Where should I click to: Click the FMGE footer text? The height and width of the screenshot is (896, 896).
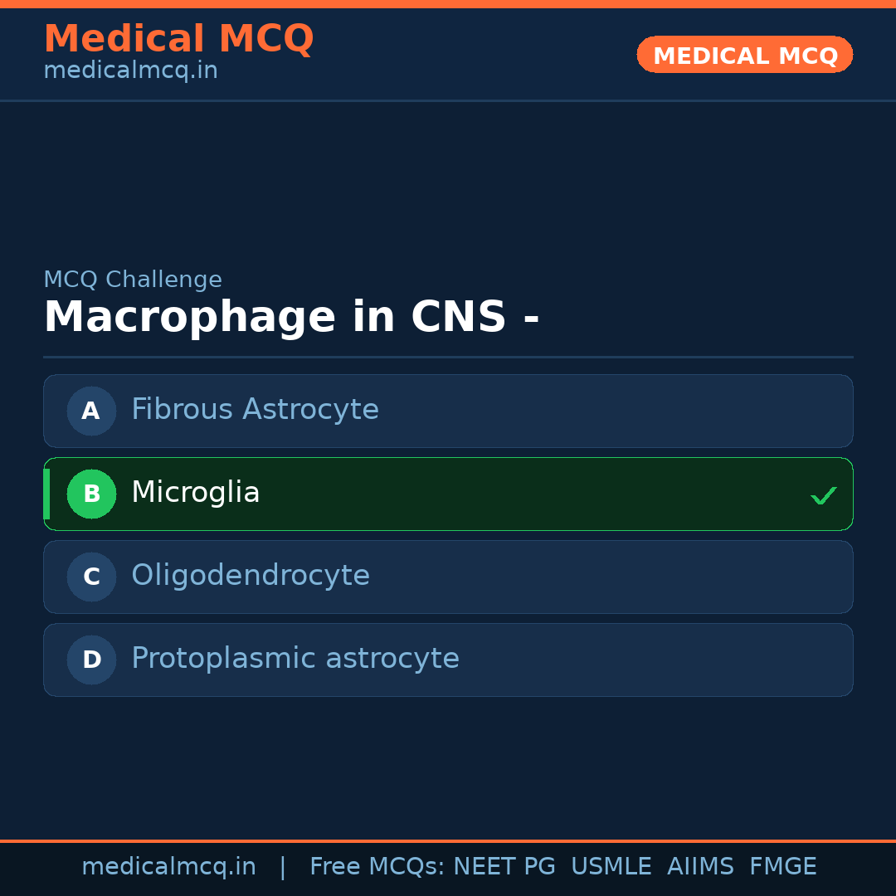[x=782, y=866]
